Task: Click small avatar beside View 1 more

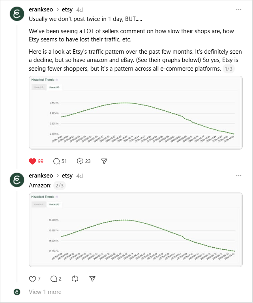Action: pyautogui.click(x=17, y=292)
